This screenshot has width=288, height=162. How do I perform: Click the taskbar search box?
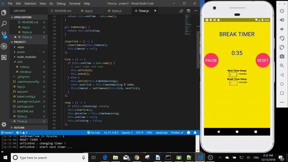pyautogui.click(x=49, y=157)
